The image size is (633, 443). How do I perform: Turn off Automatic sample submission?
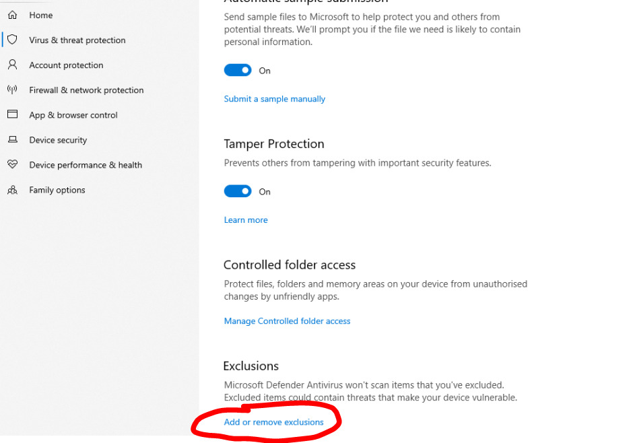coord(237,70)
